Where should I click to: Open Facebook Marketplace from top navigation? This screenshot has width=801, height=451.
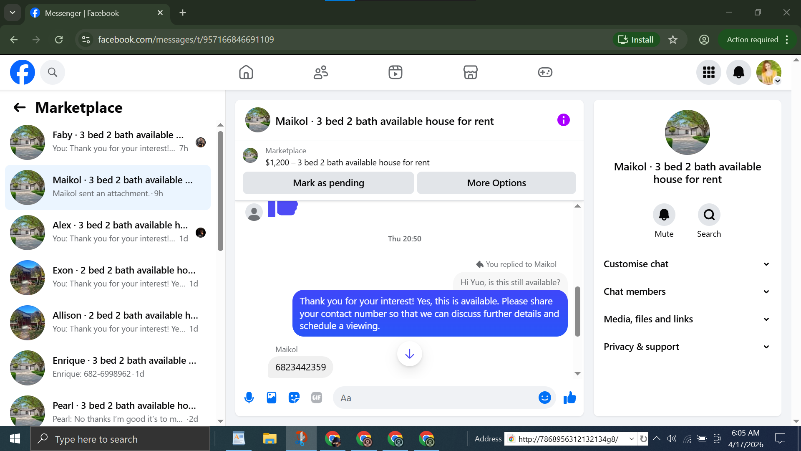click(x=470, y=72)
